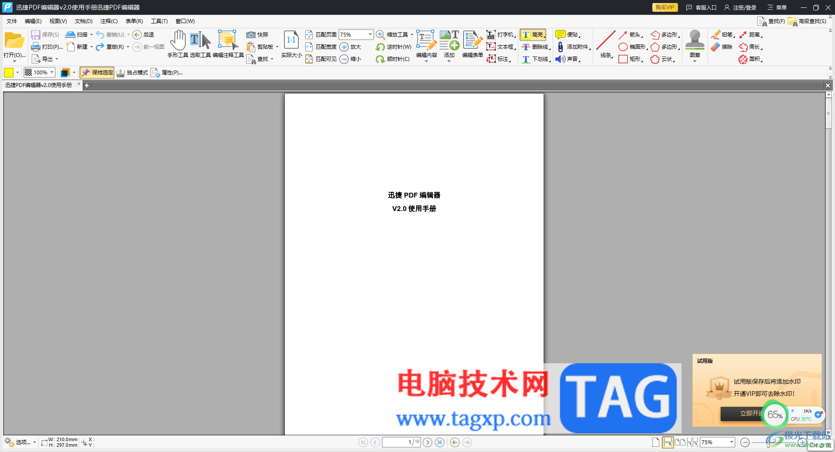Switch to single page layout in status bar
The width and height of the screenshot is (835, 452).
click(x=656, y=442)
